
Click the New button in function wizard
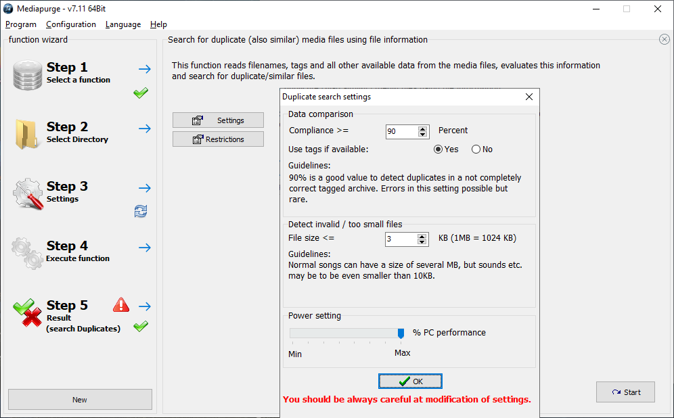click(80, 400)
